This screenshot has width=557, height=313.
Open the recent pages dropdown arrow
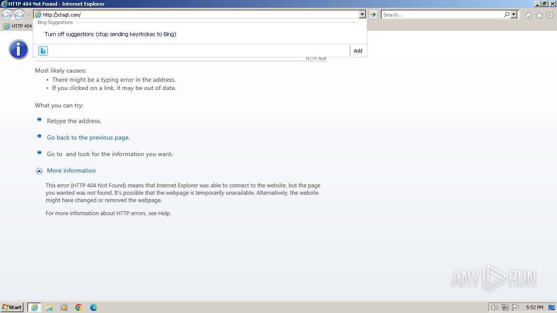pos(28,15)
